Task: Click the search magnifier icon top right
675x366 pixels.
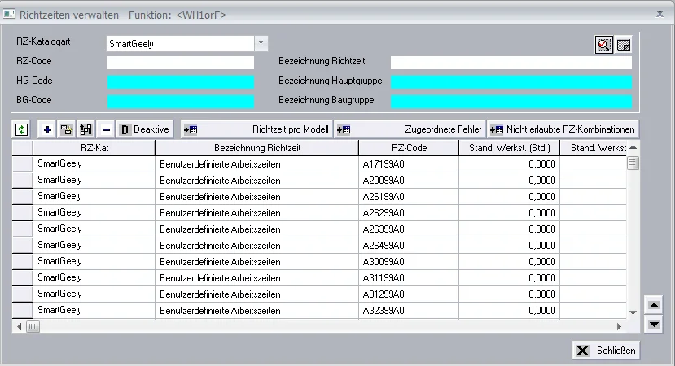Action: 603,45
